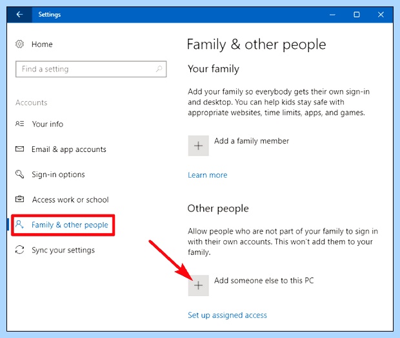Focus the Find a setting search box
Viewport: 400px width, 338px height.
(91, 69)
